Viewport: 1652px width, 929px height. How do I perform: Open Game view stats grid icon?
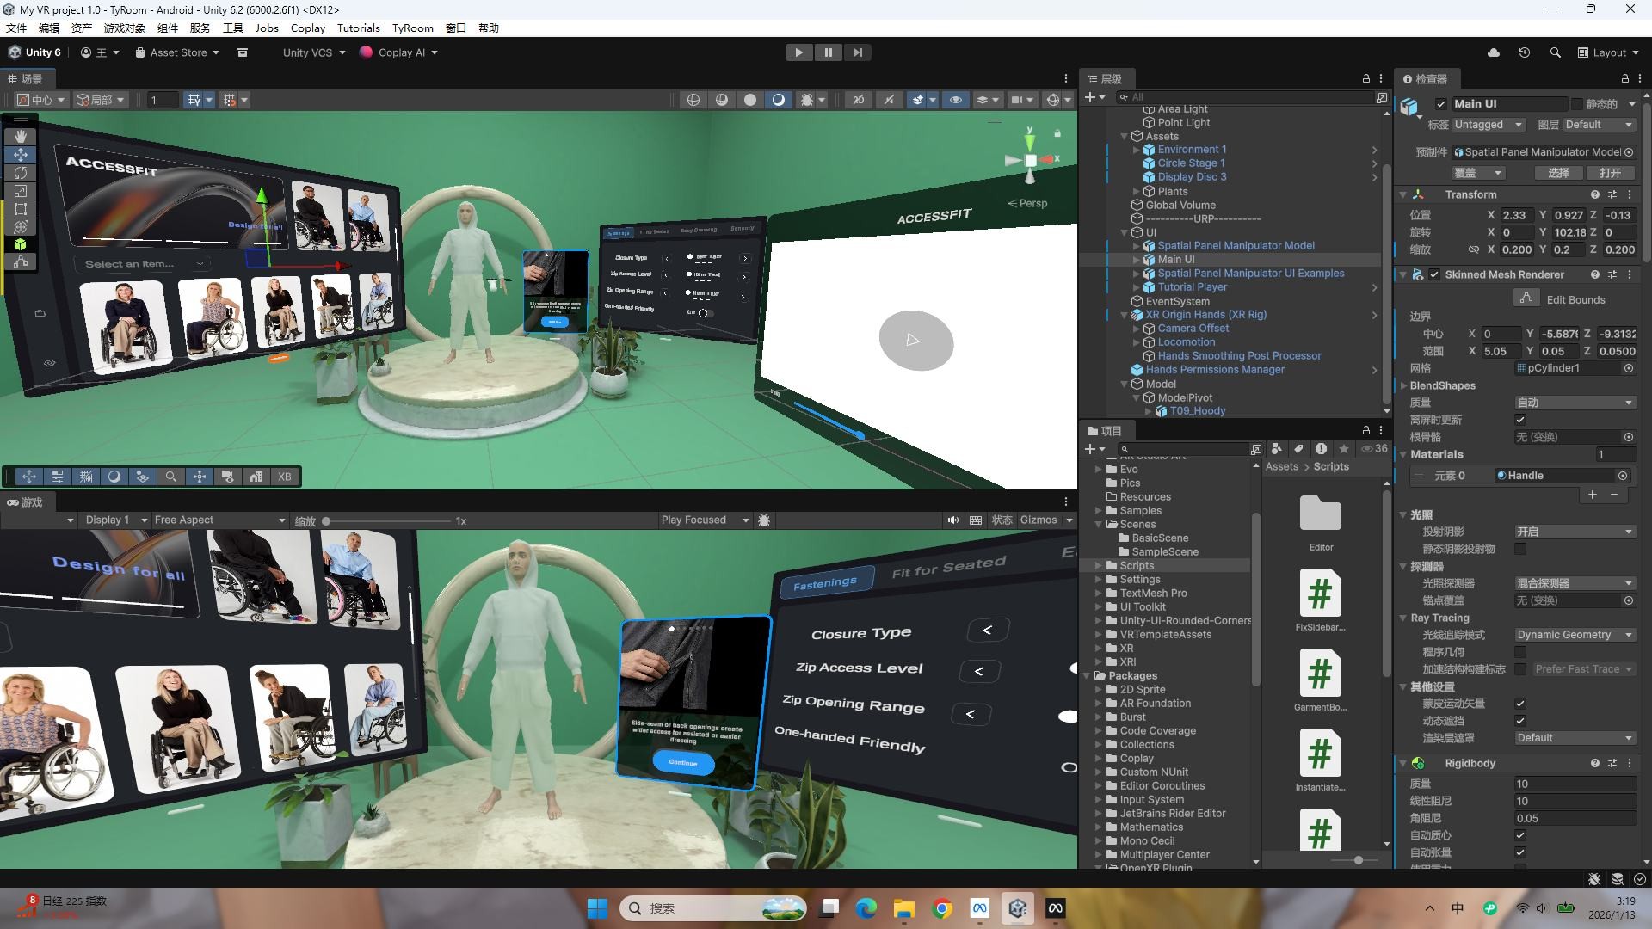pos(976,520)
